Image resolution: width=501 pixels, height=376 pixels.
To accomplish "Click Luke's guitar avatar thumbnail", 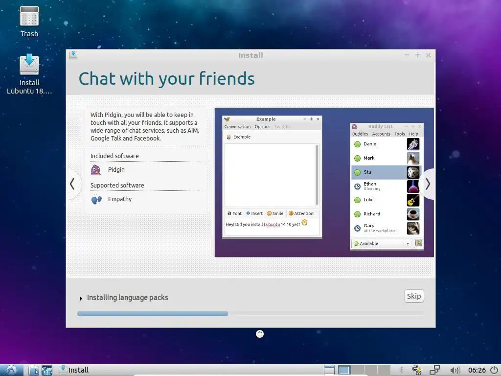I will pyautogui.click(x=413, y=200).
